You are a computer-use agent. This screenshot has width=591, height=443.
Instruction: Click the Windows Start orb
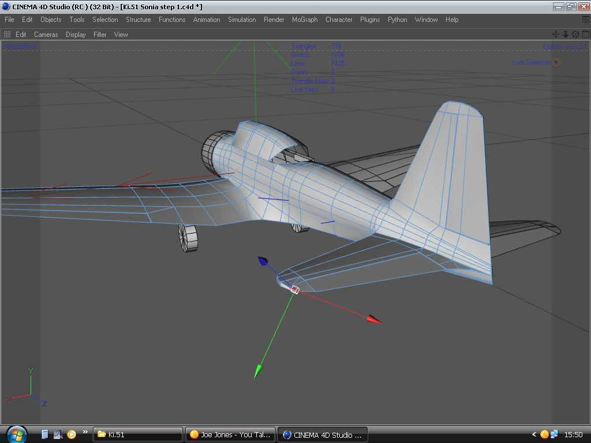point(16,434)
